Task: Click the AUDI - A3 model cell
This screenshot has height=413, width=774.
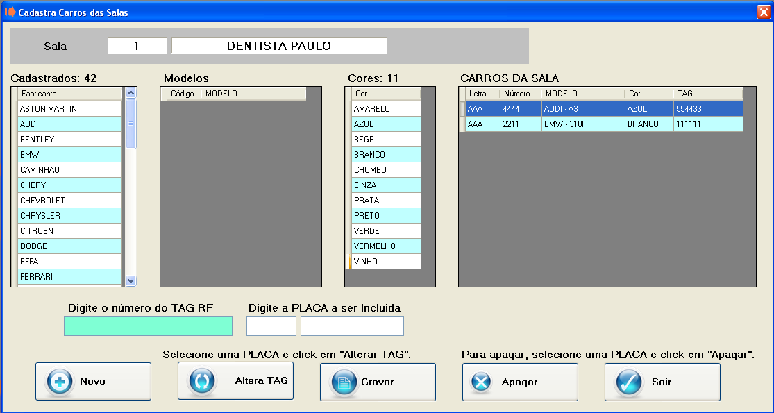Action: (583, 108)
